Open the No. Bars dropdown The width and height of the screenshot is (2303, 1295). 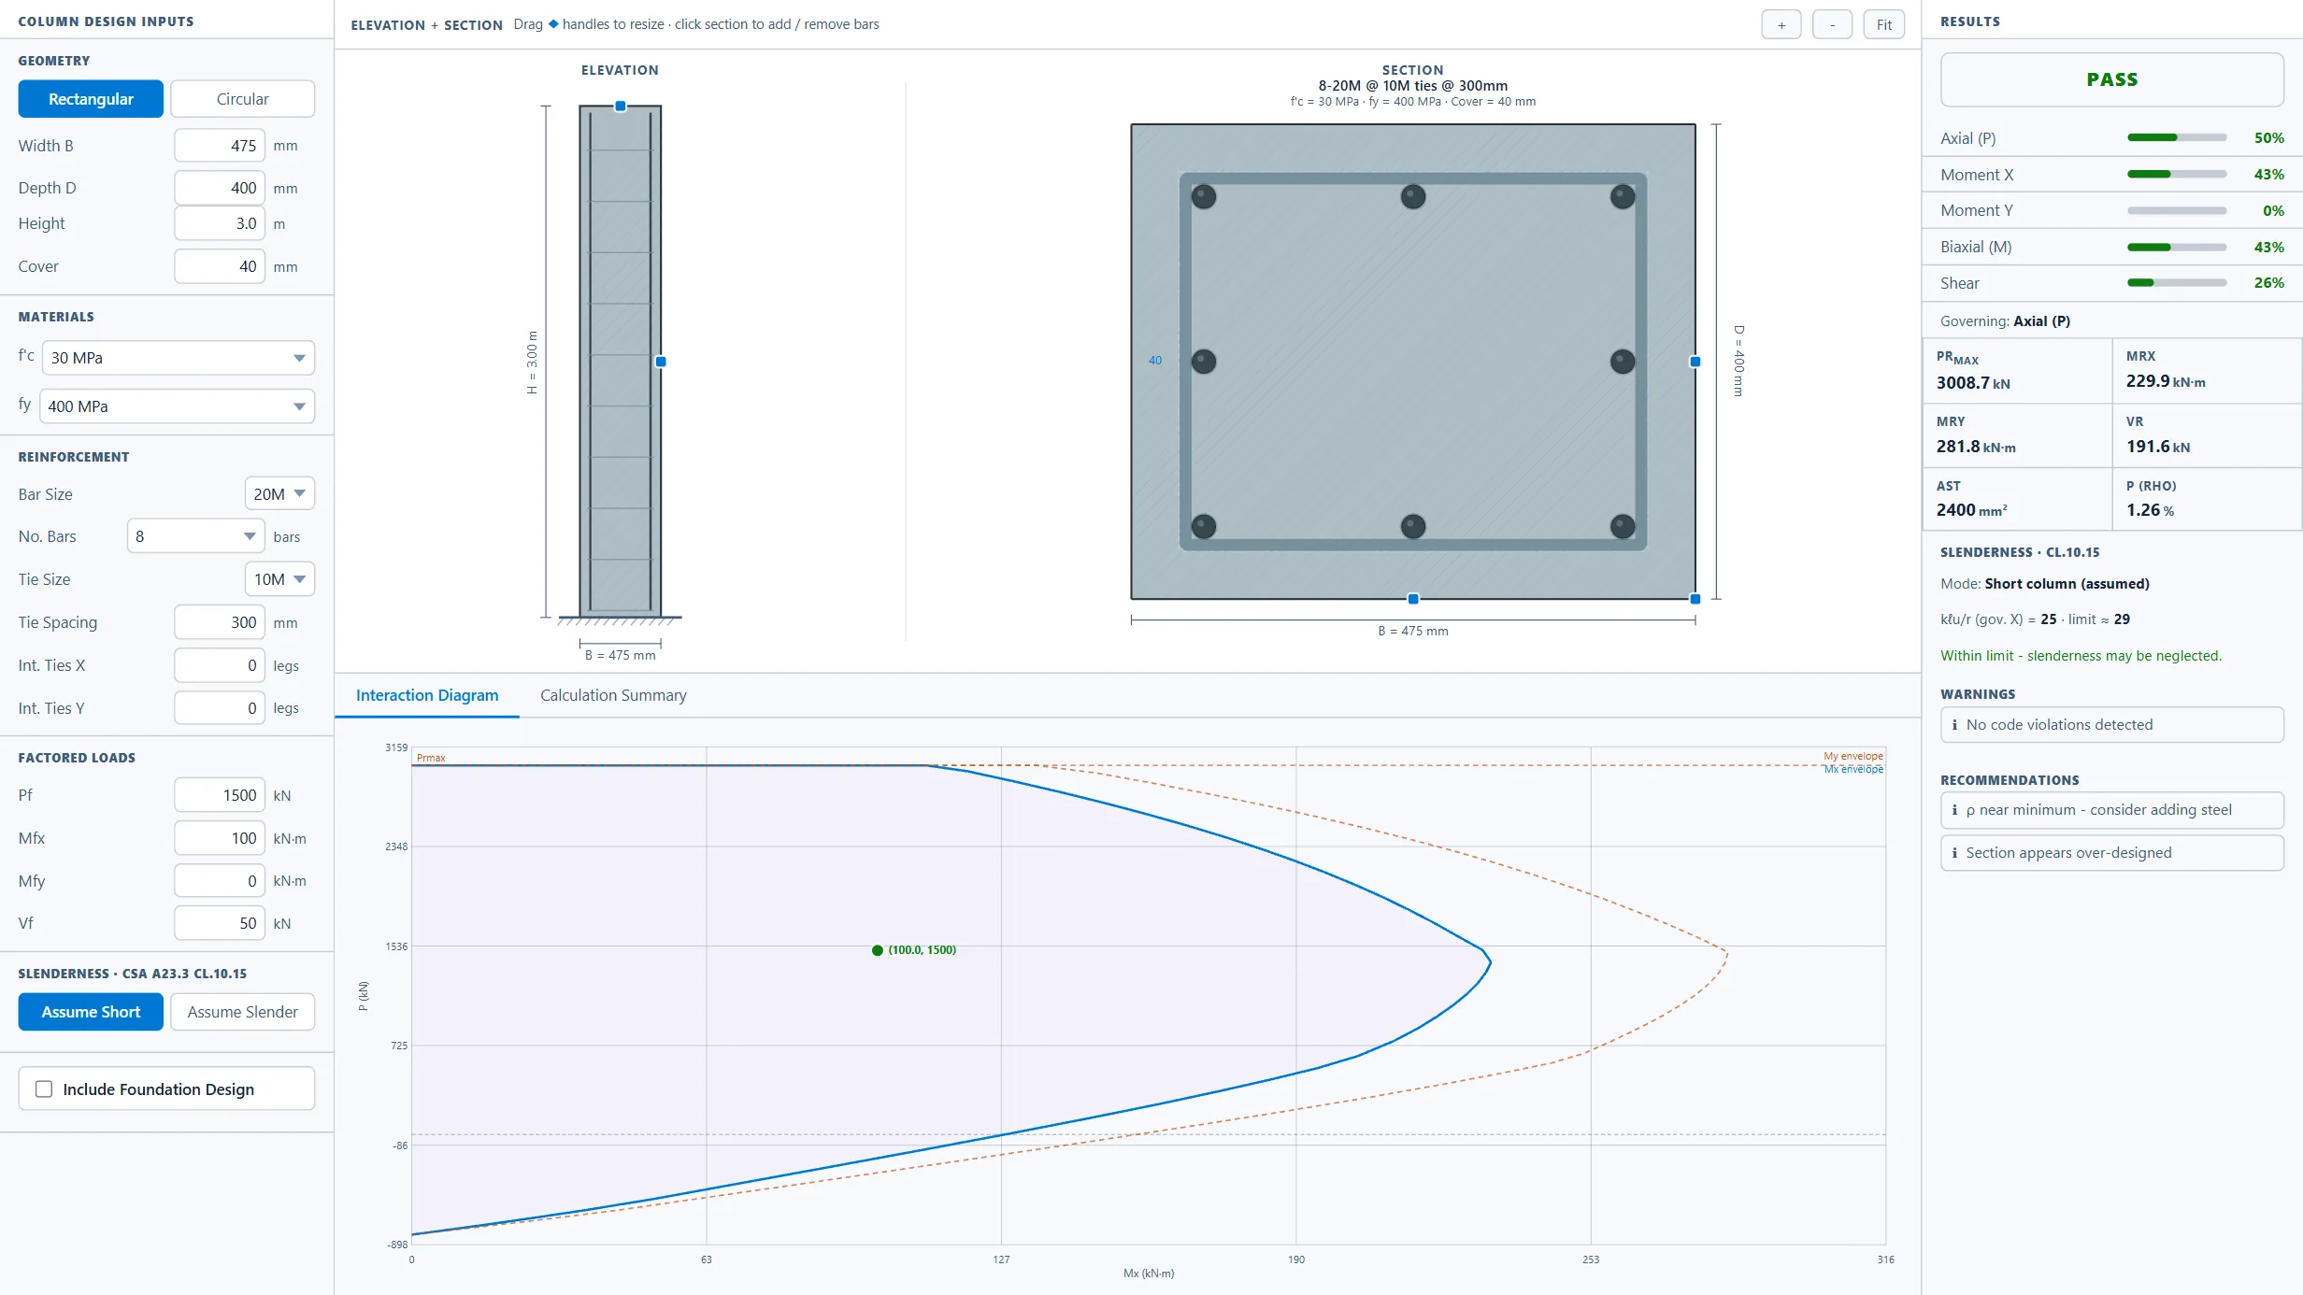(x=196, y=536)
